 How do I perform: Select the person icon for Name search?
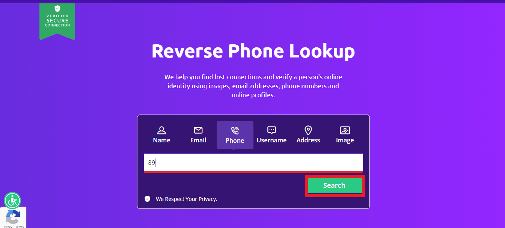pos(161,130)
